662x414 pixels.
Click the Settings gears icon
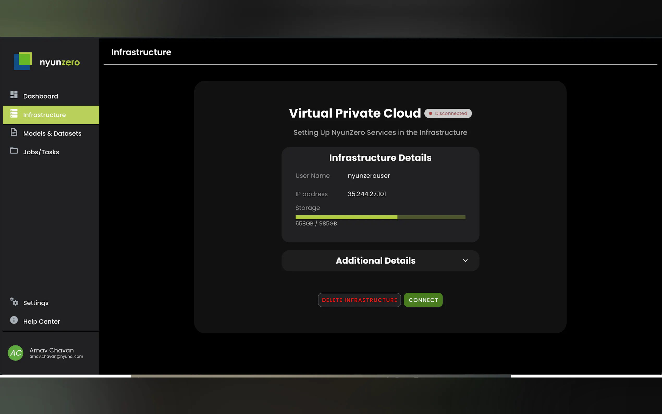[x=14, y=301]
